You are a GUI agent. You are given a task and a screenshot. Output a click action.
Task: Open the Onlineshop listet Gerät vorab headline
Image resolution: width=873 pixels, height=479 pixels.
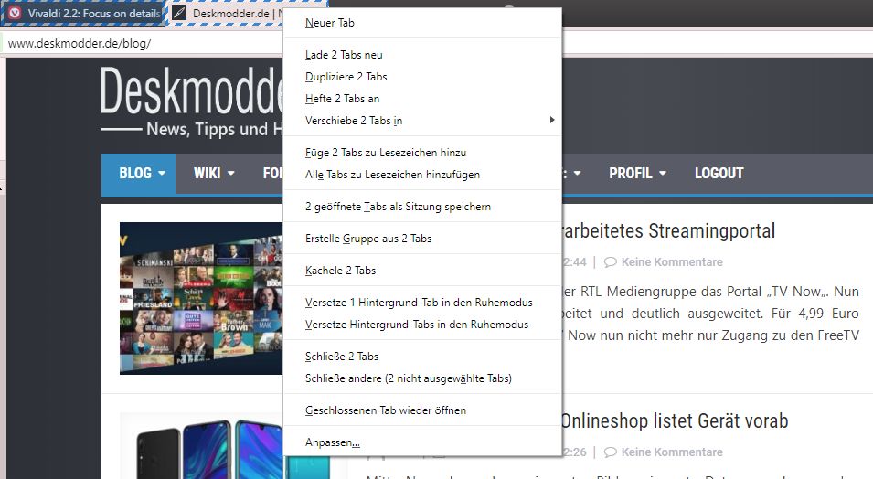(x=674, y=421)
